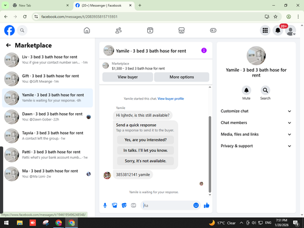Image resolution: width=304 pixels, height=228 pixels.
Task: Expand Chat members section
Action: click(256, 123)
